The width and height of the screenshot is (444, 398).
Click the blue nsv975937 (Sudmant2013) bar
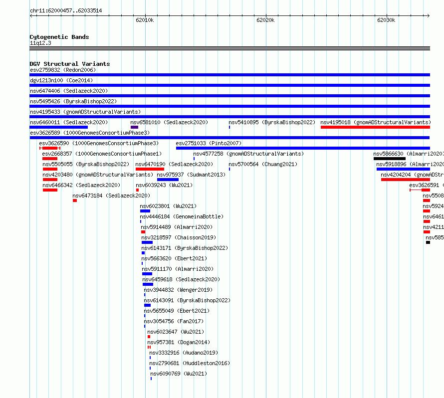(168, 180)
